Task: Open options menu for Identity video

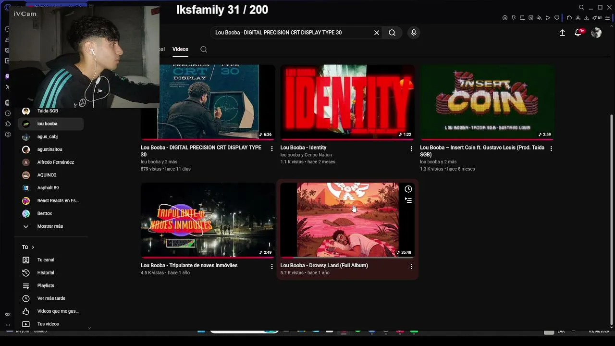Action: coord(411,148)
